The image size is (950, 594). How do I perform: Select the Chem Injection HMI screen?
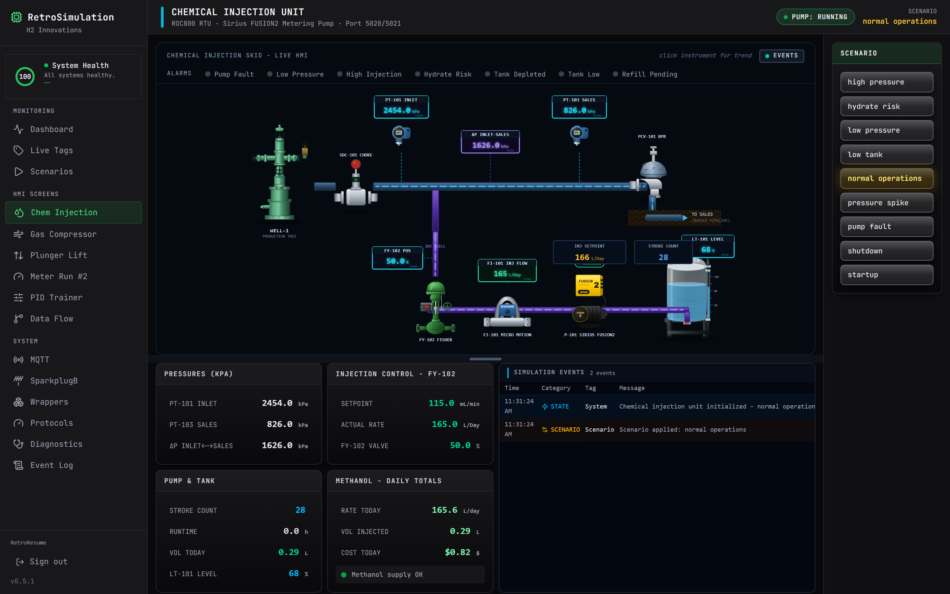click(x=74, y=213)
